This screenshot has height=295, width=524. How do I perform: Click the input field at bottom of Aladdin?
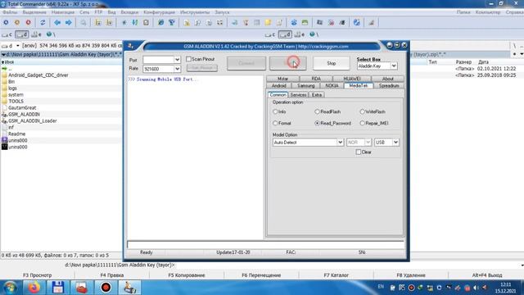coord(265,245)
